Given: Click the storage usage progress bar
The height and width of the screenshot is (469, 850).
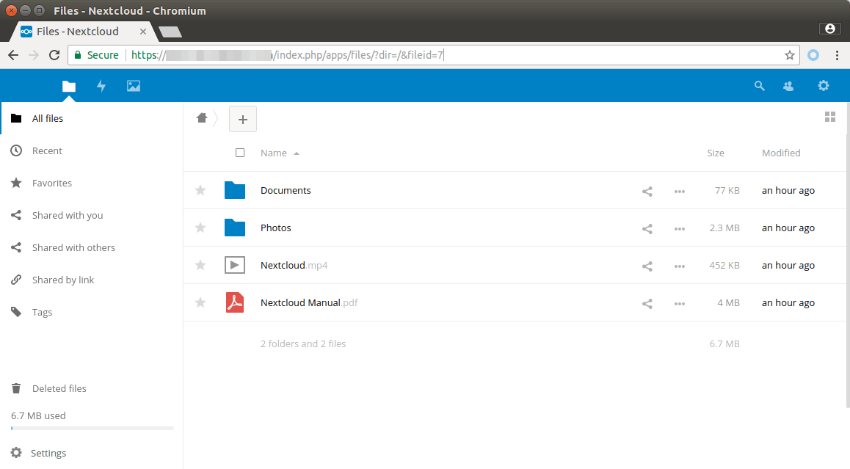Looking at the screenshot, I should click(92, 428).
